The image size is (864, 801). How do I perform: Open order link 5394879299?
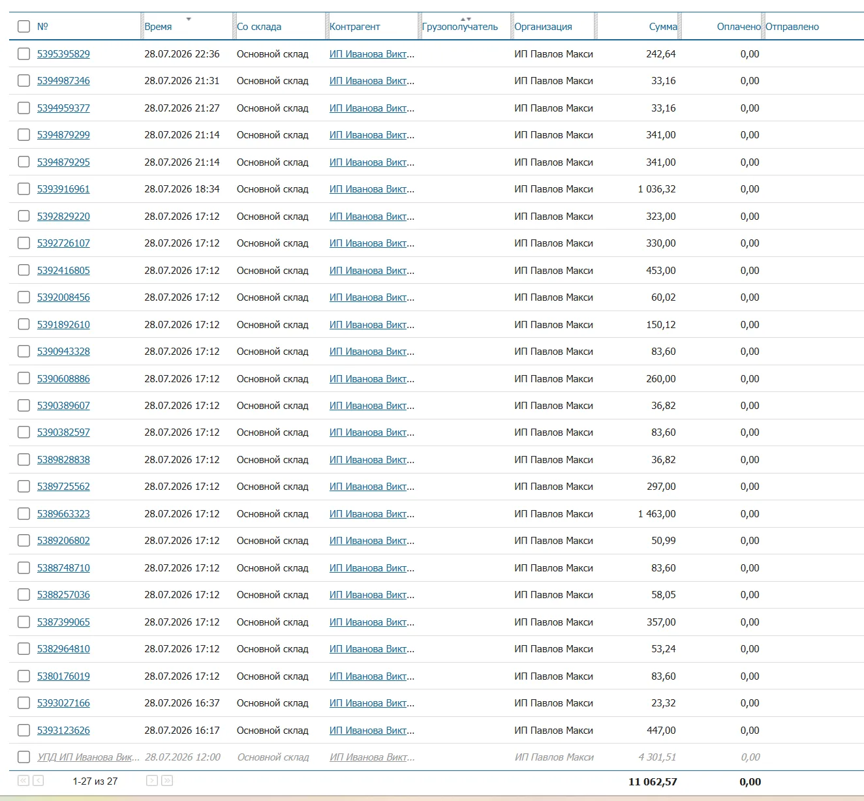63,135
